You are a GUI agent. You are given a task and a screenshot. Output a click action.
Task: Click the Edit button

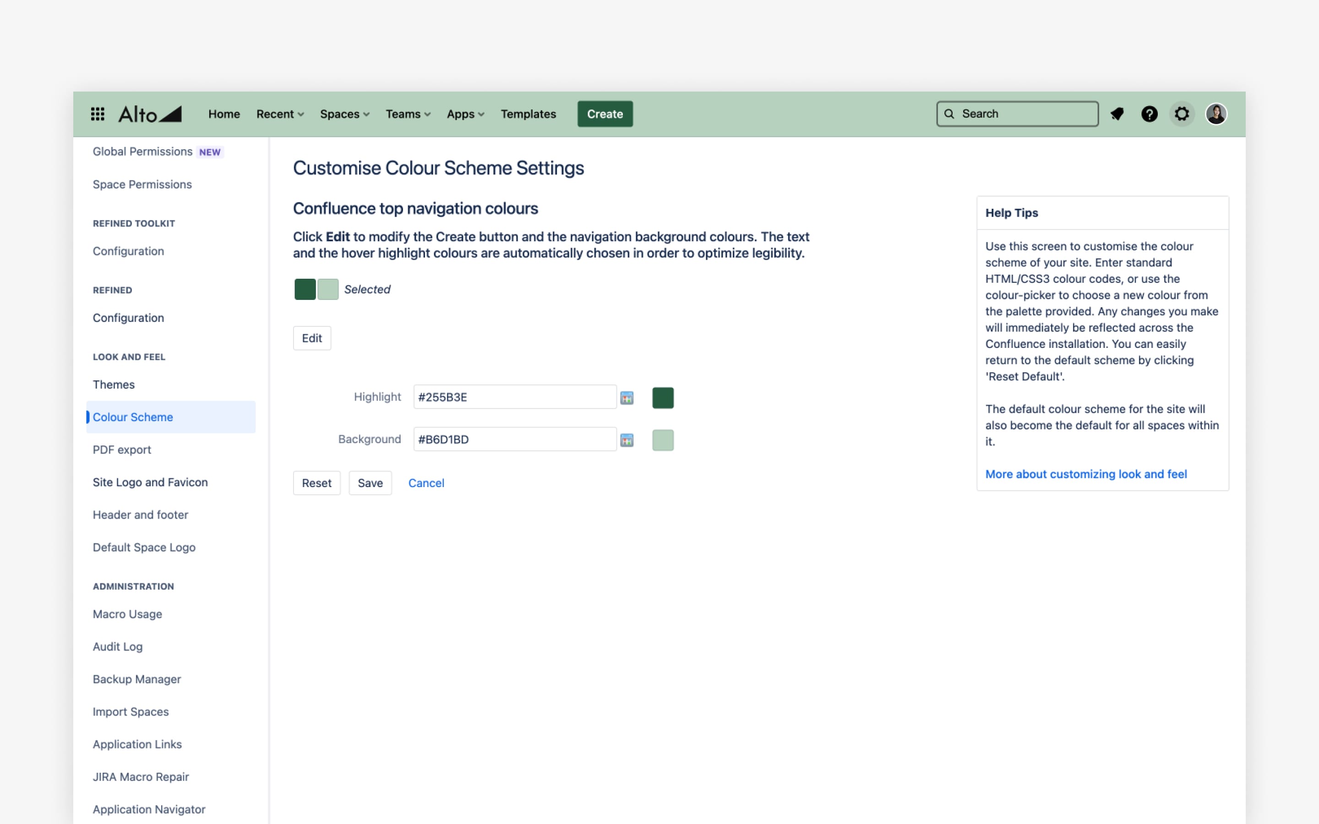click(312, 338)
